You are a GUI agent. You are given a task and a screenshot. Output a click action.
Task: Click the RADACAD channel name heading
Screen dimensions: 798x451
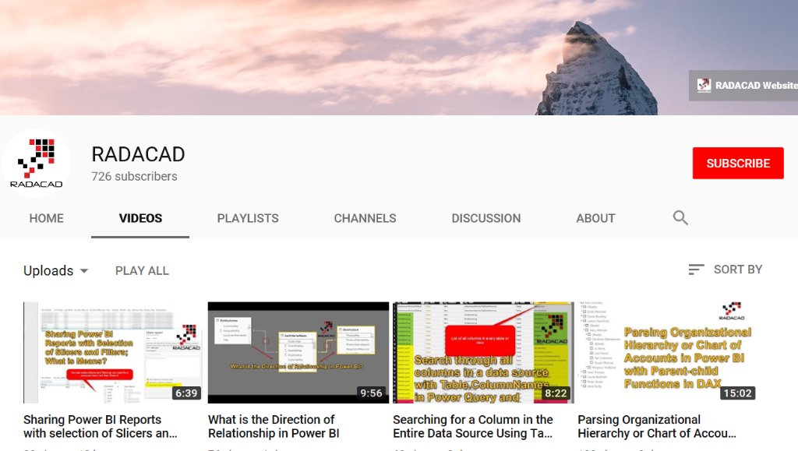coord(138,154)
